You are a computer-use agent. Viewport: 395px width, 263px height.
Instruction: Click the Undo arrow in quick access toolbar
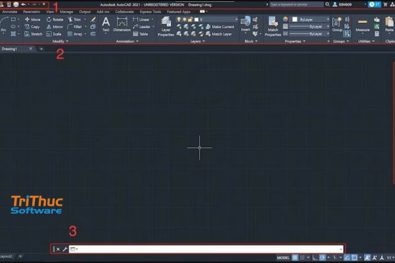(x=24, y=5)
